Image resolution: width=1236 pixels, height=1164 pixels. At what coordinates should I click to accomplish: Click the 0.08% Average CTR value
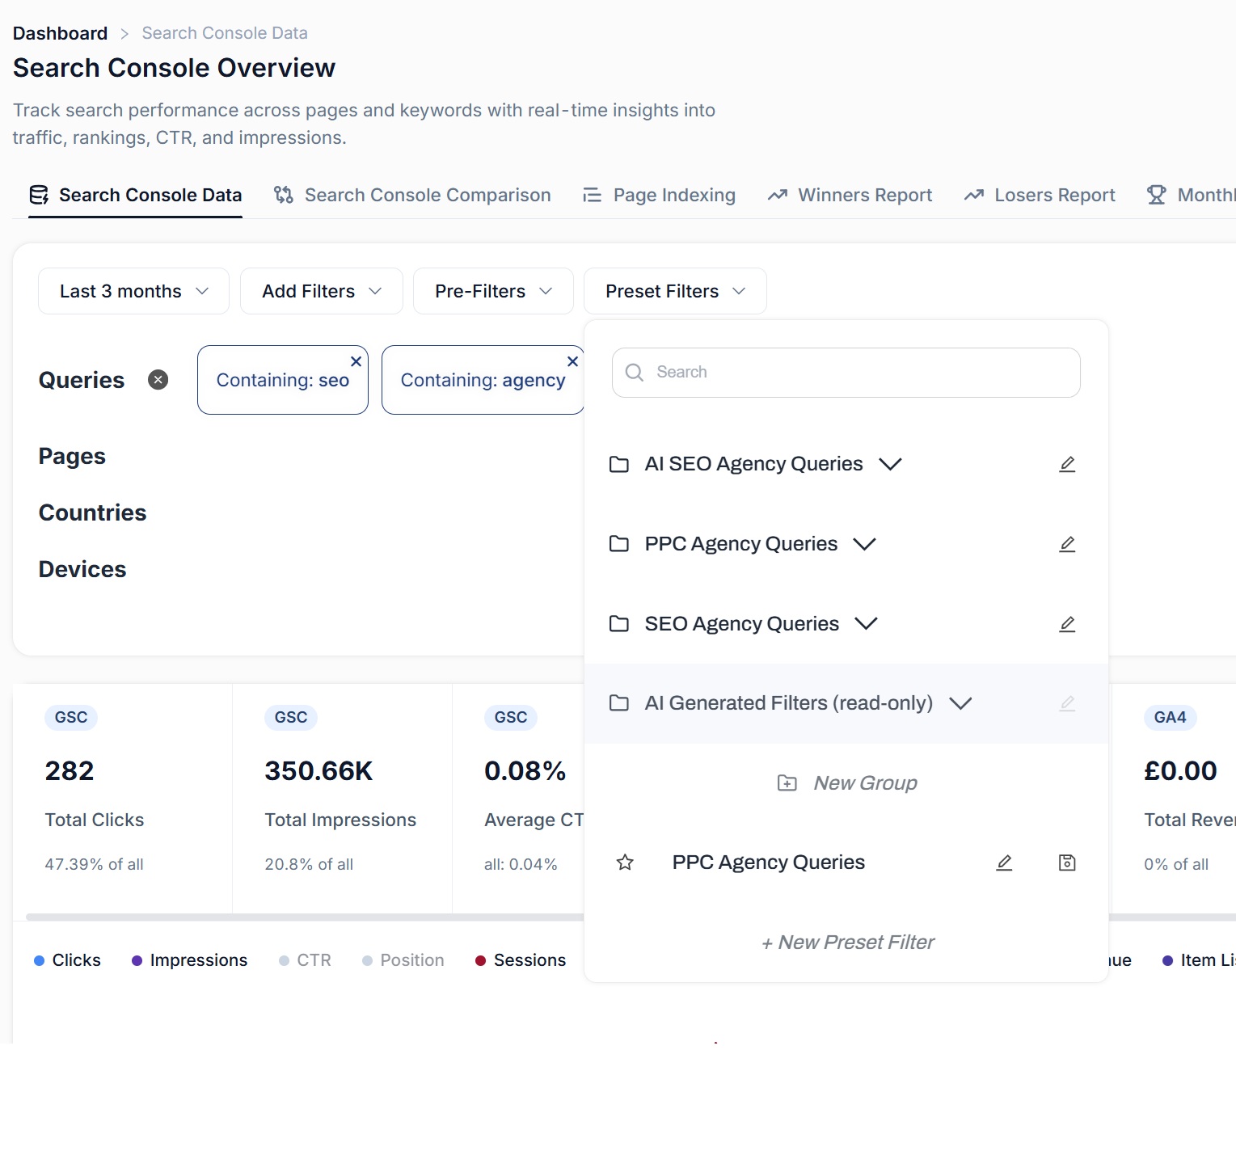coord(525,771)
